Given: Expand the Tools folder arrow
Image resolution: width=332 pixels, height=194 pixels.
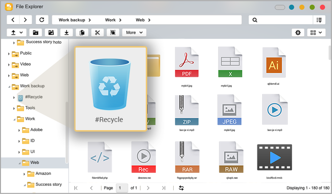Looking at the screenshot, I should tap(14, 109).
